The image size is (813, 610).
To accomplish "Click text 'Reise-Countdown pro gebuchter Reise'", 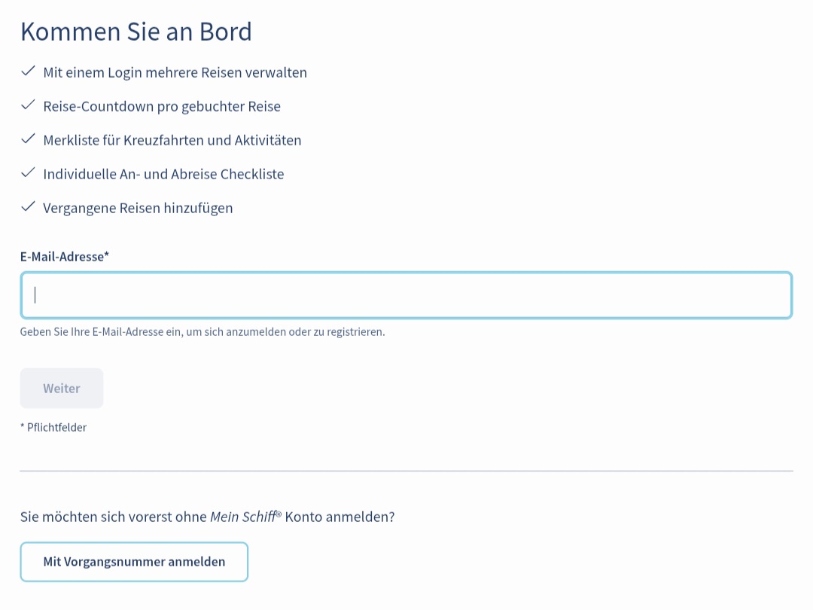I will click(162, 106).
